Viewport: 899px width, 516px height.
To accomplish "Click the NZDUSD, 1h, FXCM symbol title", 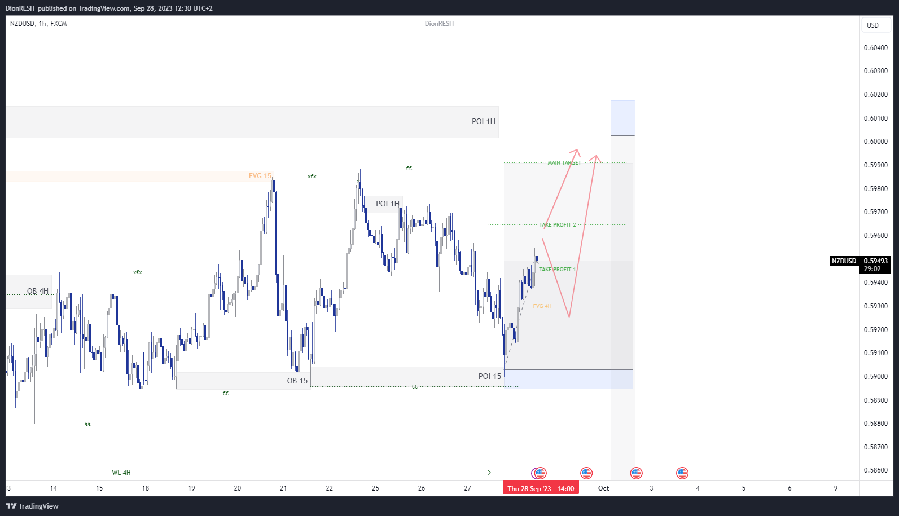I will point(38,24).
